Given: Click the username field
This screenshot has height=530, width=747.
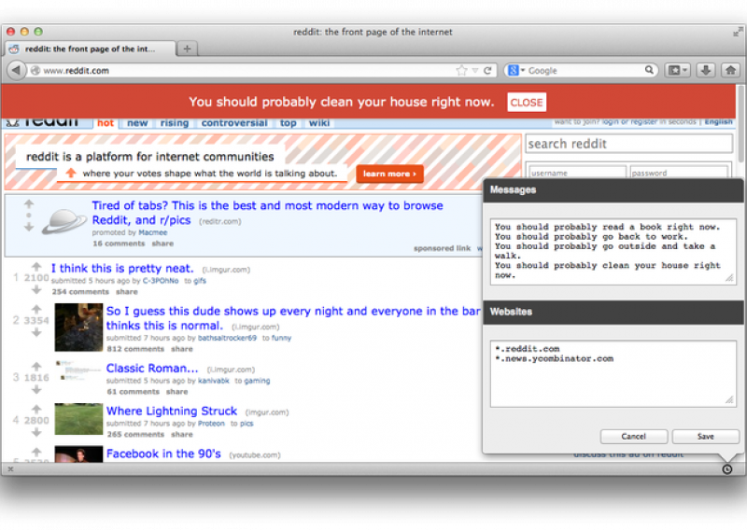Looking at the screenshot, I should click(577, 173).
